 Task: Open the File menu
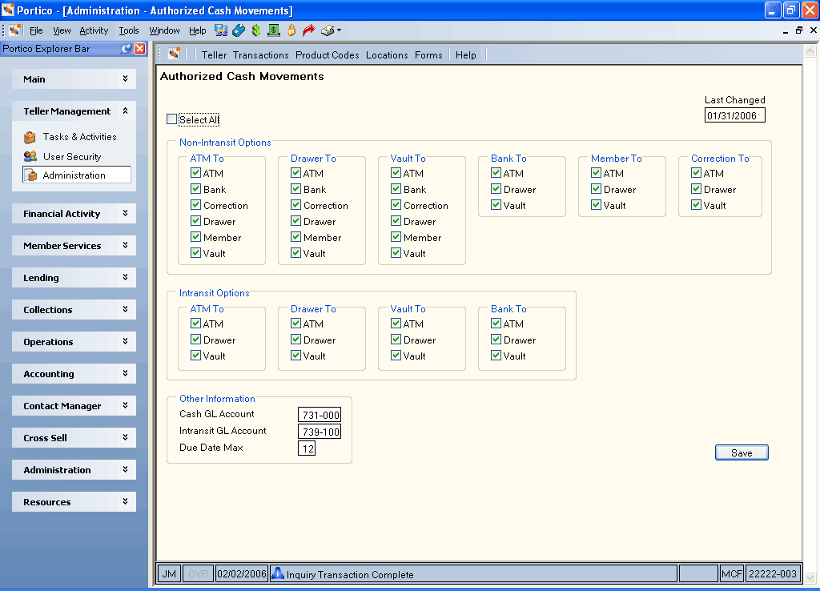[36, 31]
